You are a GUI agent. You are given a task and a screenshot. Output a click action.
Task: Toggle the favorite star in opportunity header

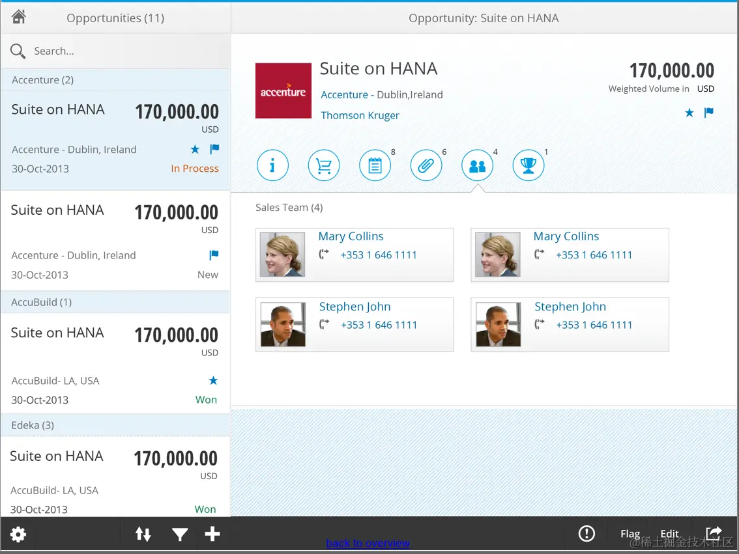click(x=689, y=113)
